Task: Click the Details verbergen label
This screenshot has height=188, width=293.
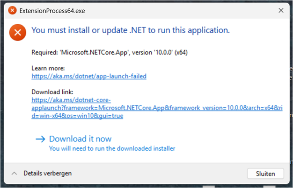Action: pos(48,174)
